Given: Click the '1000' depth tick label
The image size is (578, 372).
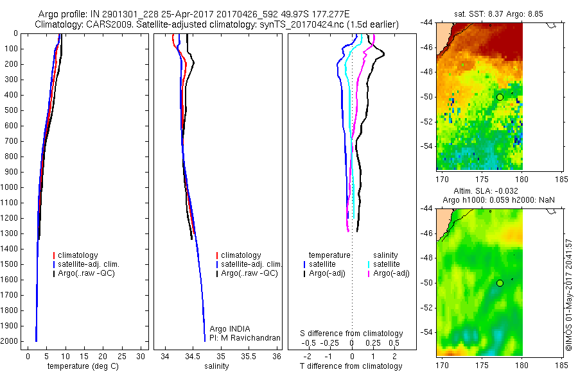Looking at the screenshot, I should point(10,187).
